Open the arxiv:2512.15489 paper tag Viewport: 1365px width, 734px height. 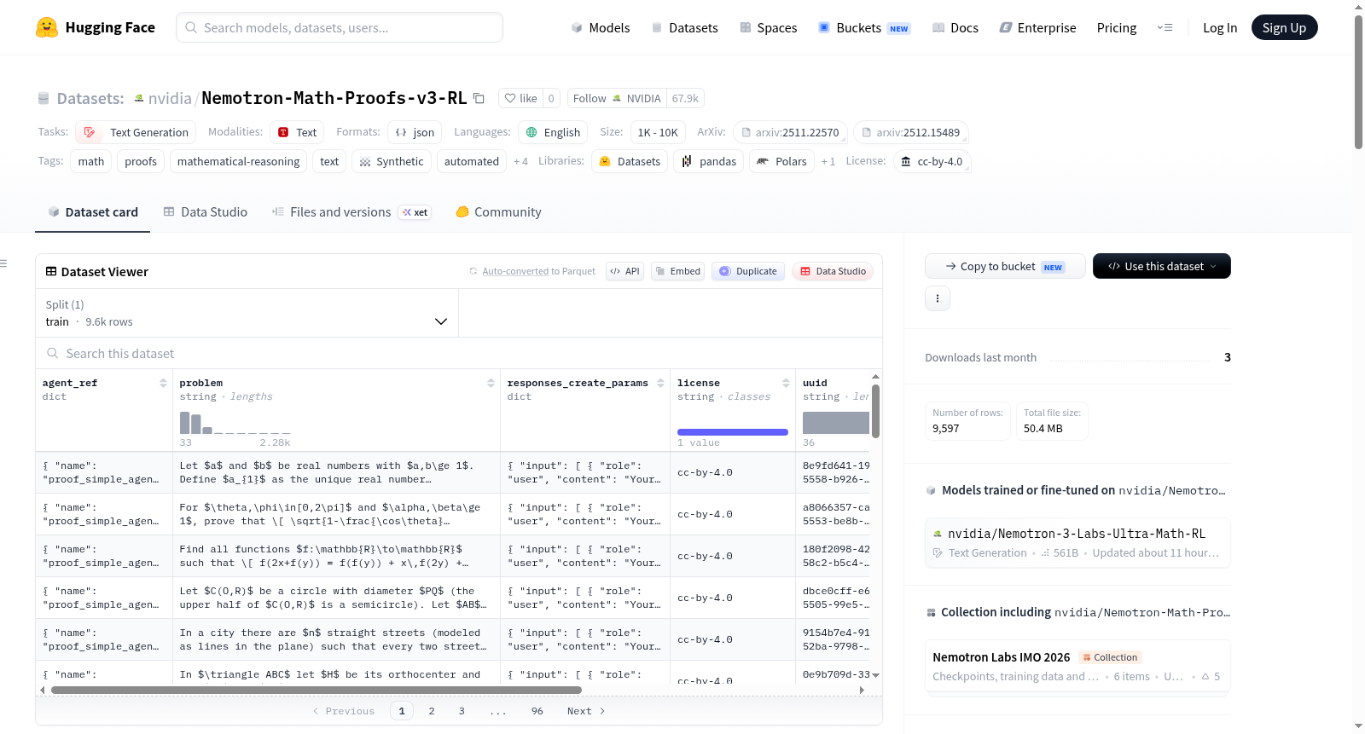click(911, 132)
